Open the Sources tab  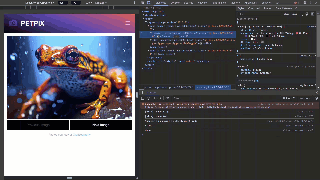[188, 3]
